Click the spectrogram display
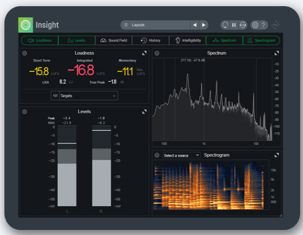The image size is (303, 235). [x=211, y=185]
